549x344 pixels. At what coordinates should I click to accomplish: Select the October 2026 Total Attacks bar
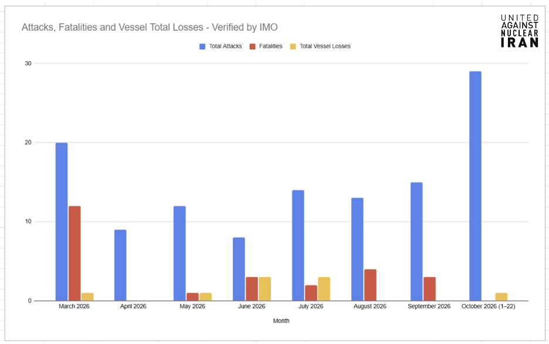coord(475,186)
